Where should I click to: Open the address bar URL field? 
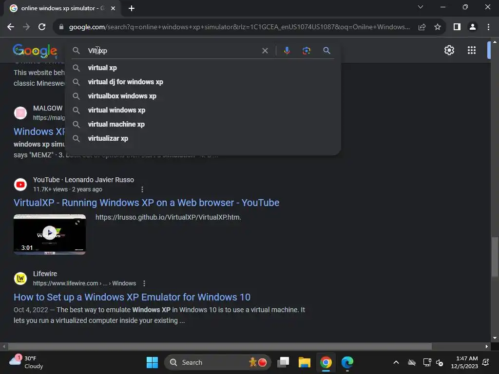pos(239,27)
